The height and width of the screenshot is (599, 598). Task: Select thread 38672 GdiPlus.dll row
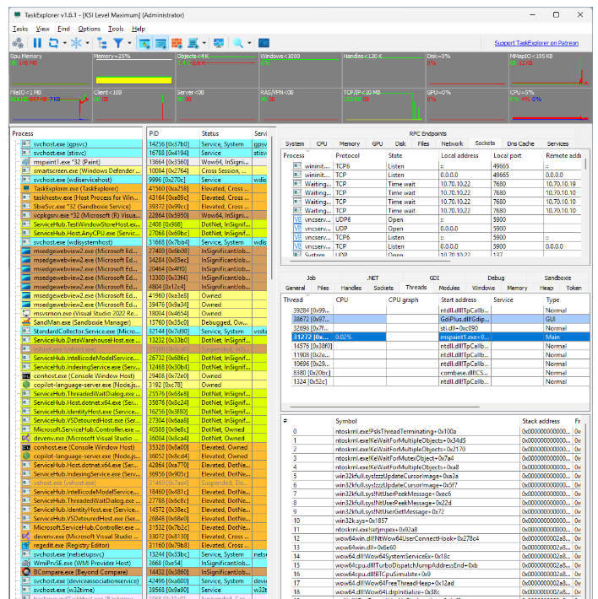[440, 320]
